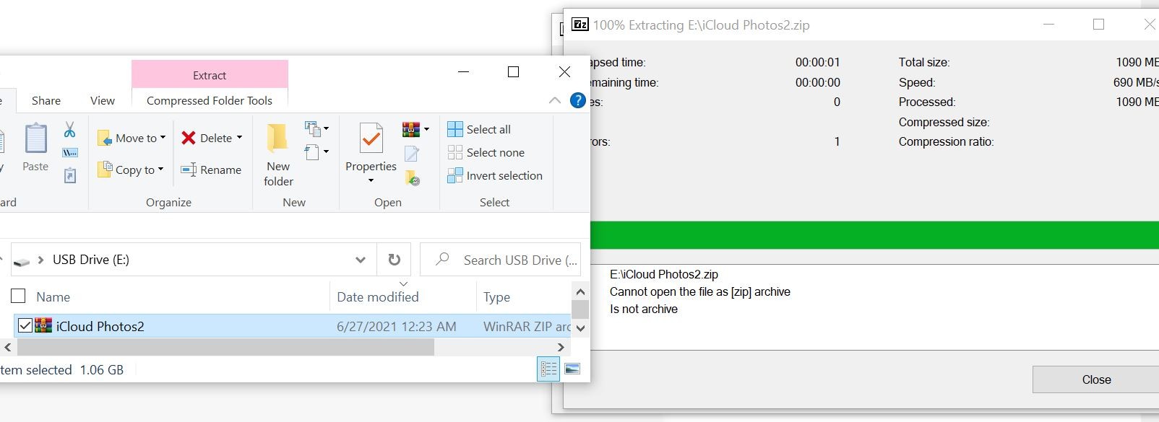Click 'Cannot open the file as [zip] archive'
This screenshot has height=422, width=1159.
[700, 291]
